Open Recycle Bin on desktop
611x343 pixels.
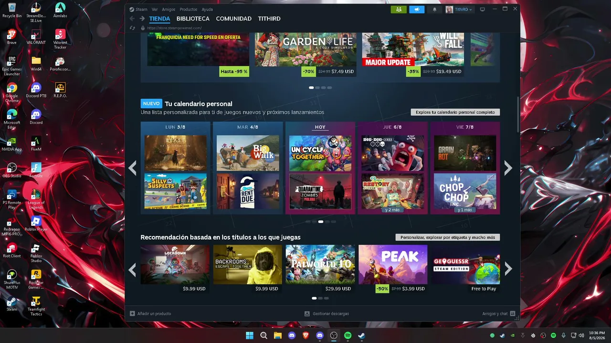12,10
